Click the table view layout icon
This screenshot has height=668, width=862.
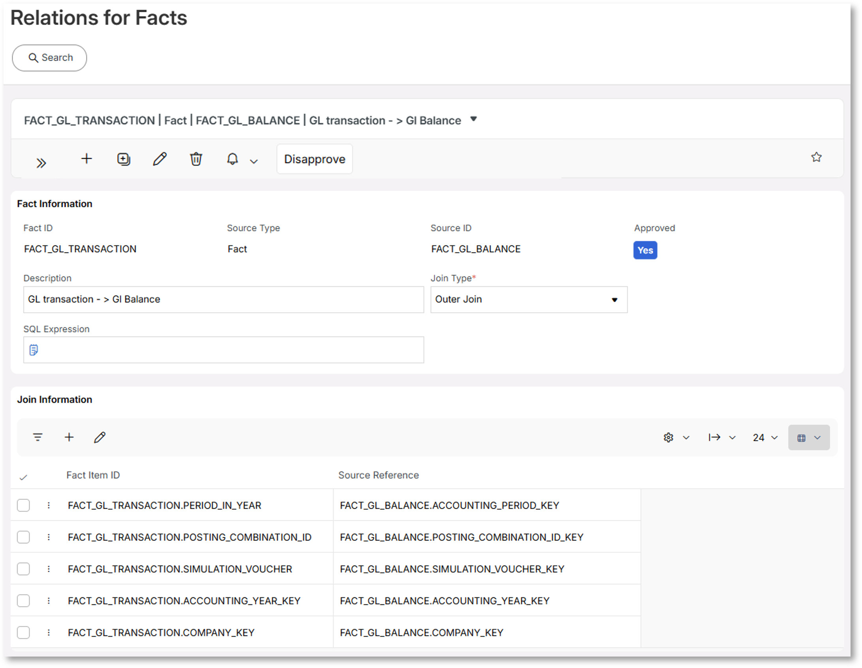click(x=801, y=438)
